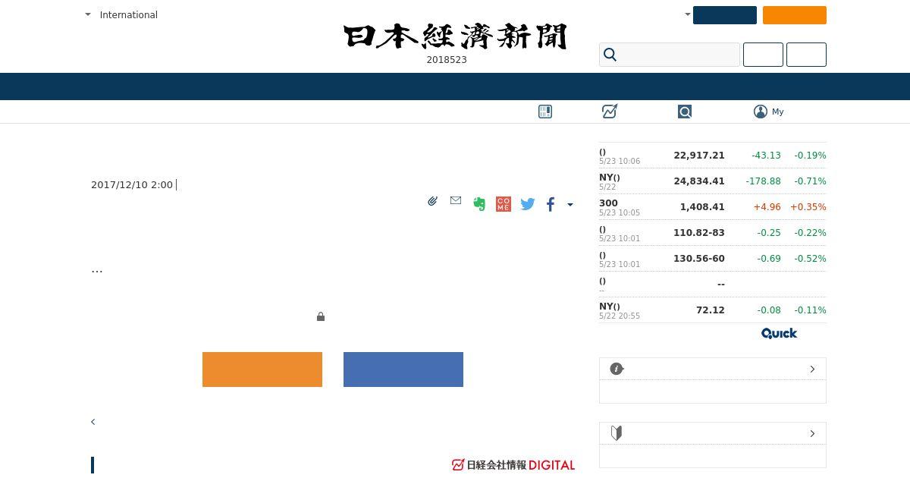Viewport: 910px width, 478px height.
Task: Click the -0.52% percent change
Action: click(810, 259)
